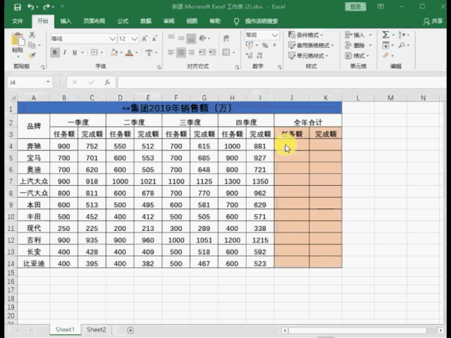
Task: Click the percent style icon
Action: point(265,45)
